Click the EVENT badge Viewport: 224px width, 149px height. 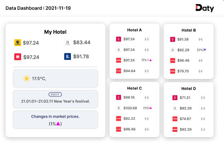55,94
